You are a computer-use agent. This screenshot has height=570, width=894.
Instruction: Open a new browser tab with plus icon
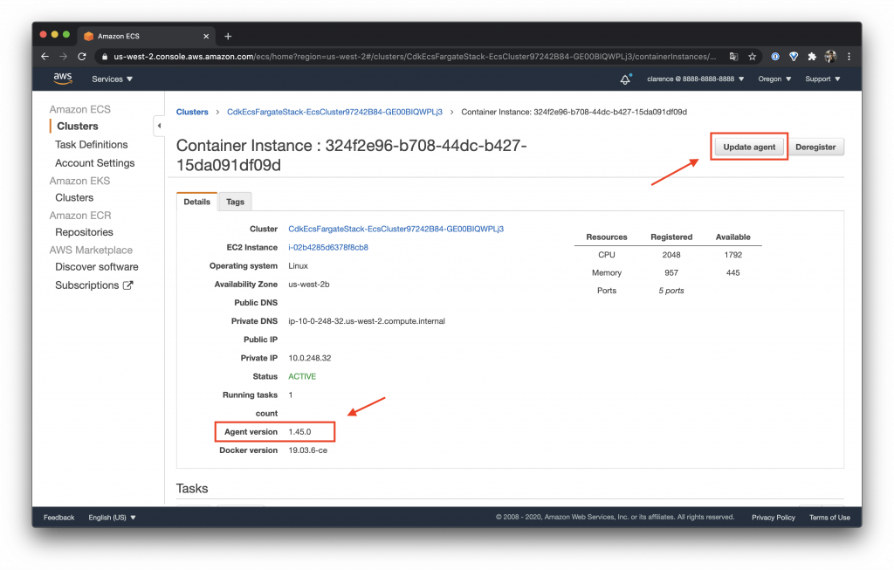click(228, 37)
